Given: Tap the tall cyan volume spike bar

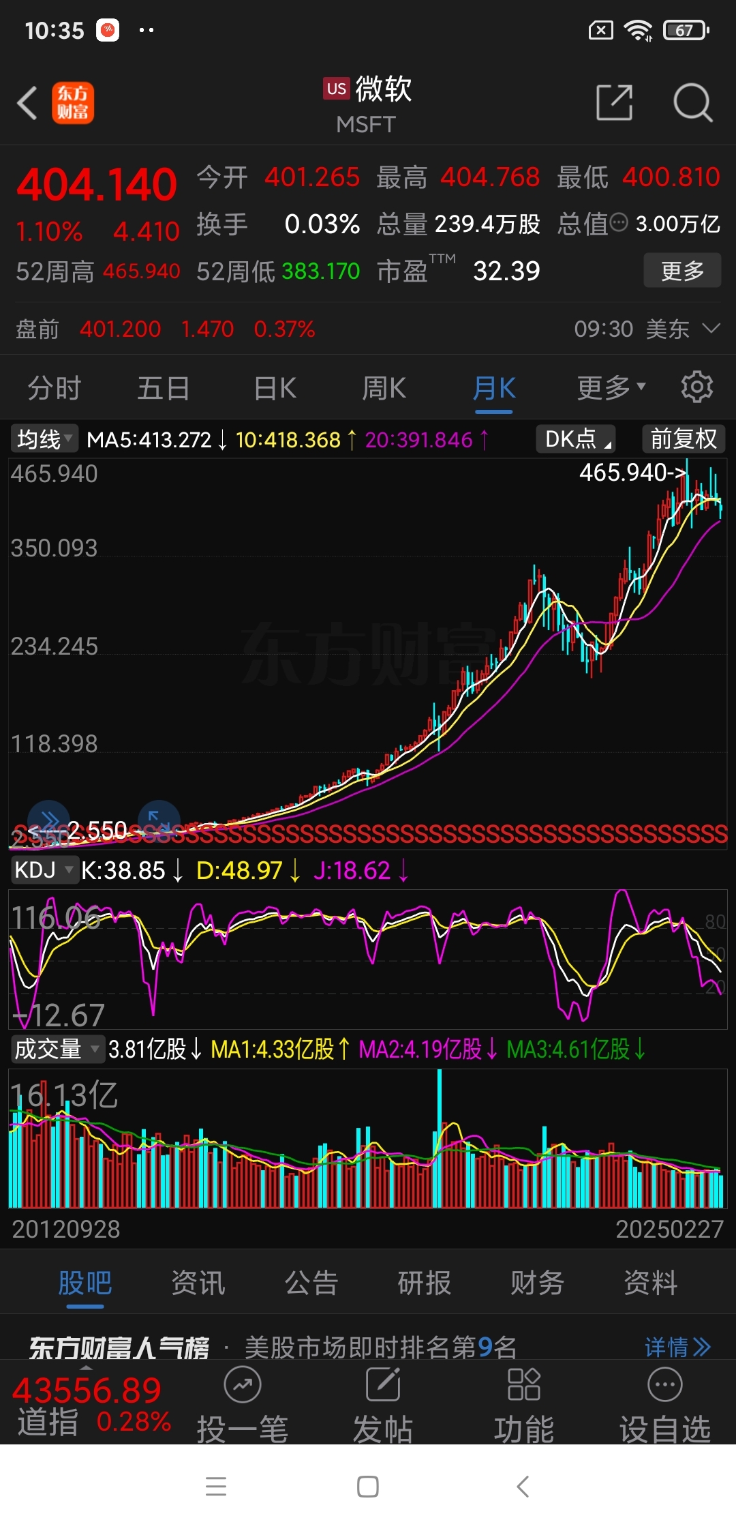Looking at the screenshot, I should coord(440,1139).
